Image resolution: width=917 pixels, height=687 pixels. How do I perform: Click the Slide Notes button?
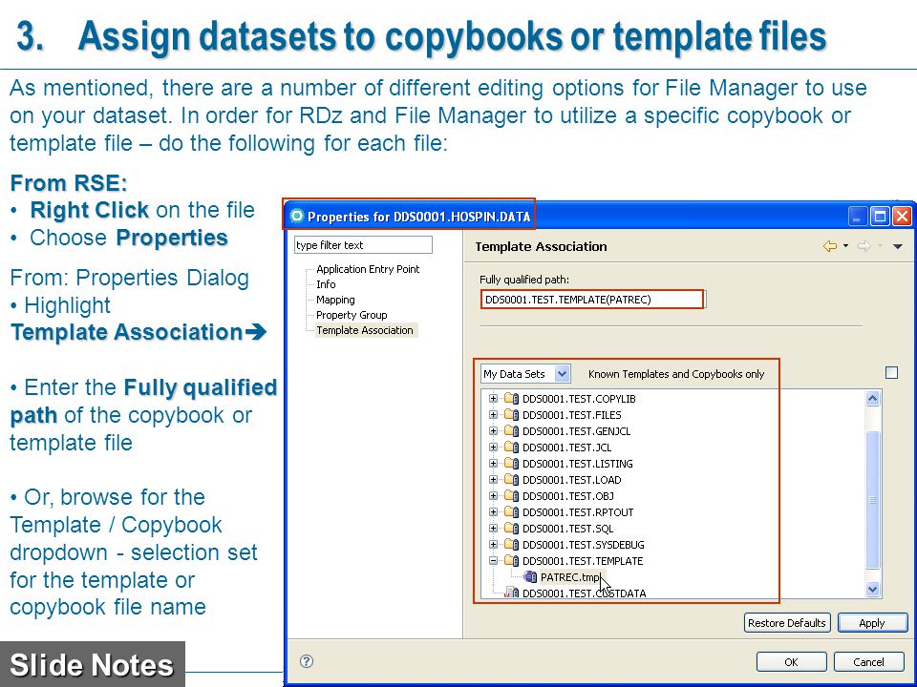click(x=93, y=664)
